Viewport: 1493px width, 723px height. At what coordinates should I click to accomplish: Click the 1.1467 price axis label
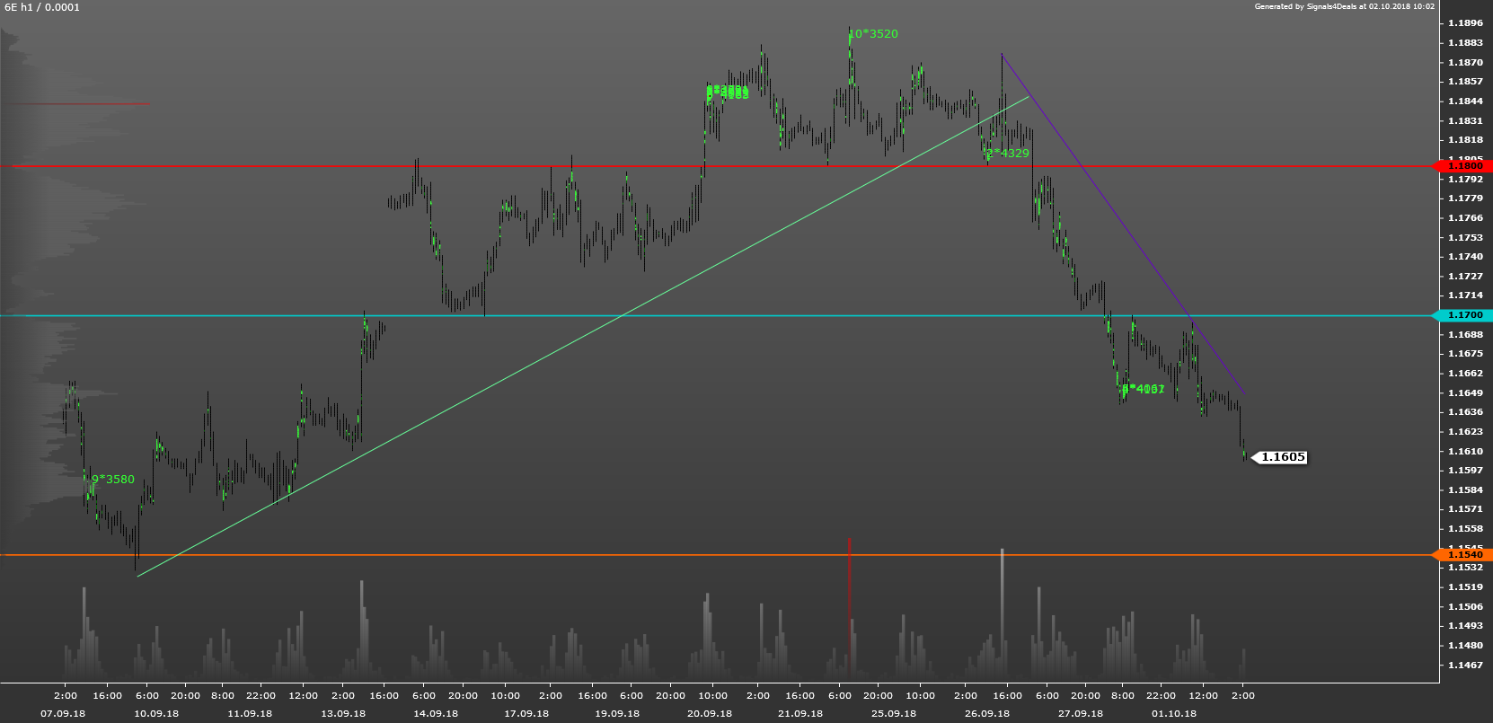[x=1465, y=666]
